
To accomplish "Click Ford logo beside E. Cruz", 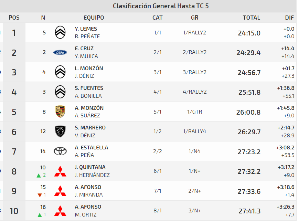I will click(60, 52).
